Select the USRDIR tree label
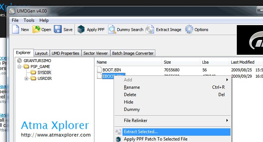The image size is (263, 142). [x=45, y=78]
